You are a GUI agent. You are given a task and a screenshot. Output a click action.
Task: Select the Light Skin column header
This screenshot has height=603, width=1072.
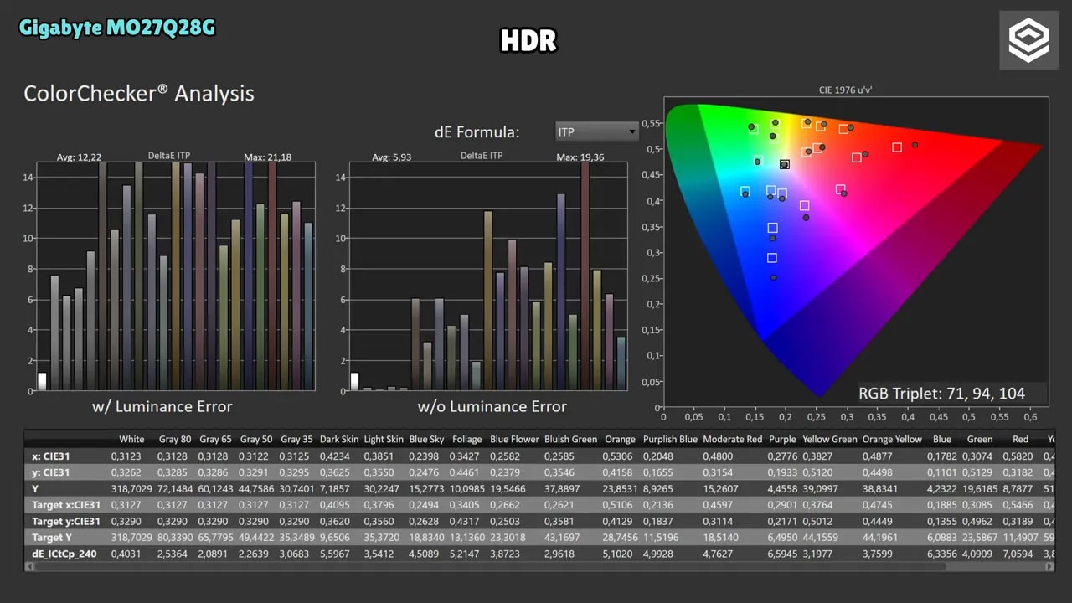click(x=384, y=440)
